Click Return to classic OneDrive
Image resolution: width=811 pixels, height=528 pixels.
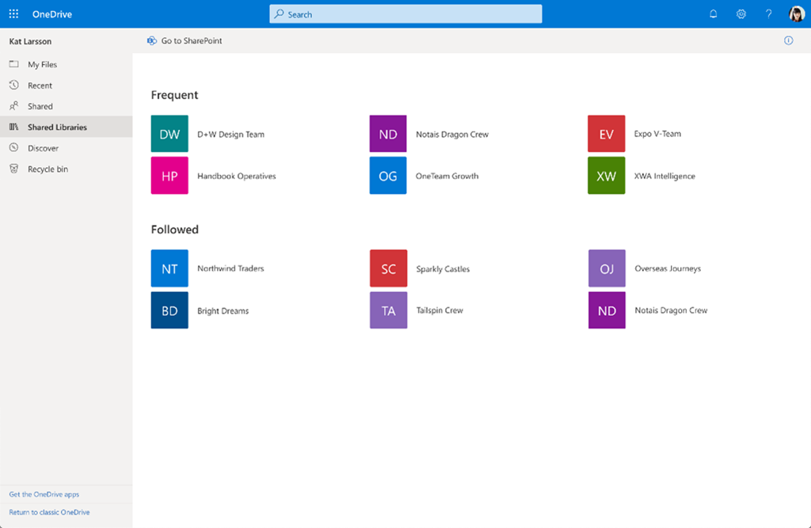coord(49,512)
